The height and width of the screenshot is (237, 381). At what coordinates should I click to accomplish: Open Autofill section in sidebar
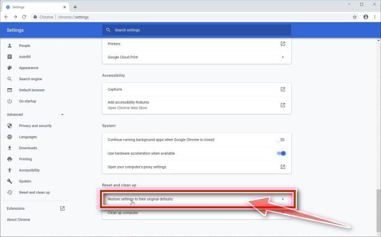click(x=25, y=57)
